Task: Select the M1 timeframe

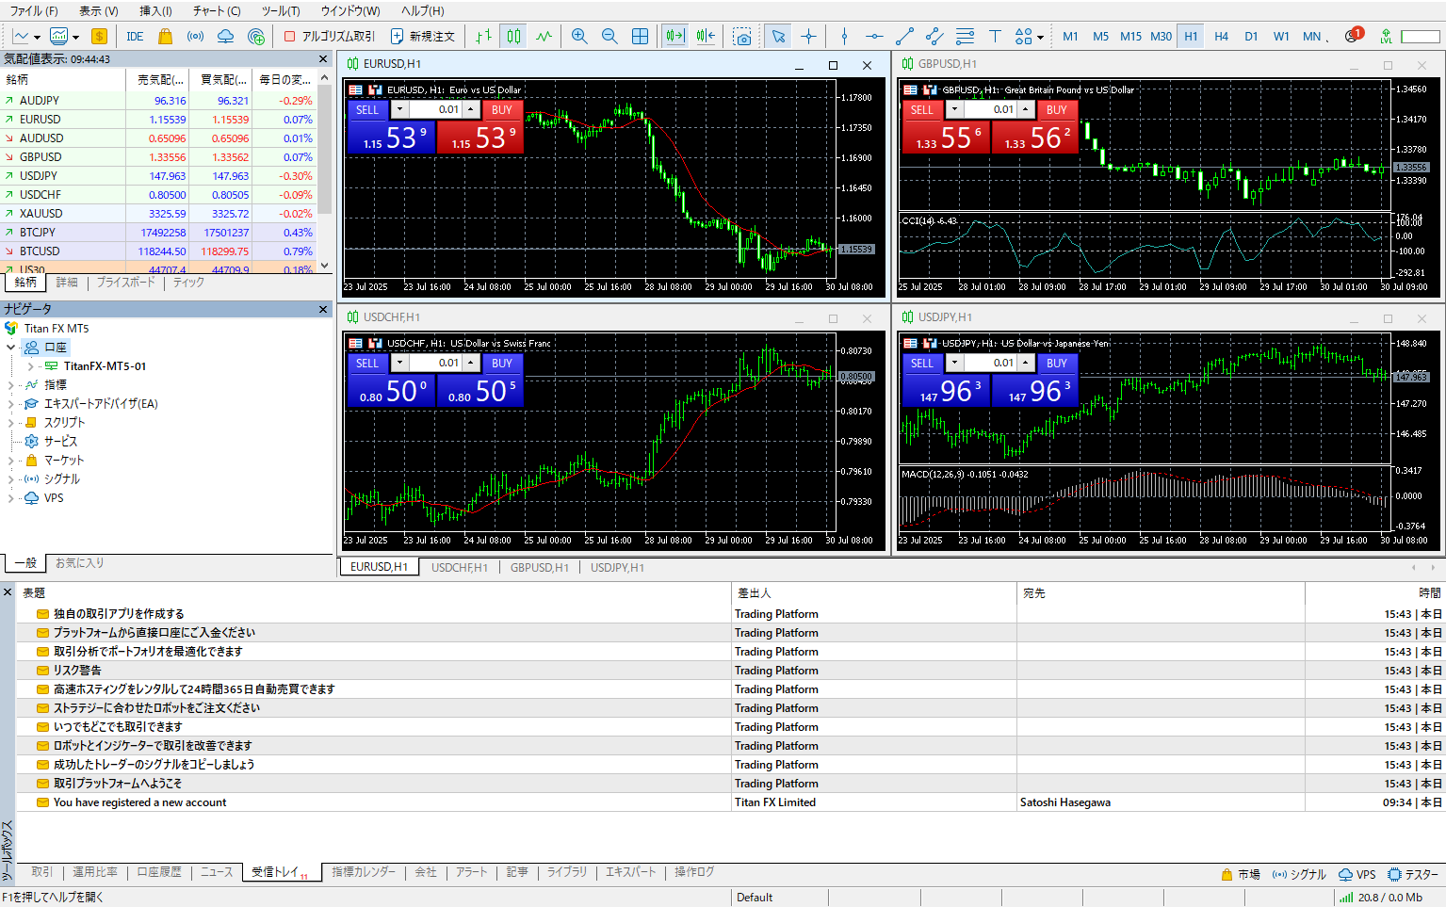Action: [1070, 37]
